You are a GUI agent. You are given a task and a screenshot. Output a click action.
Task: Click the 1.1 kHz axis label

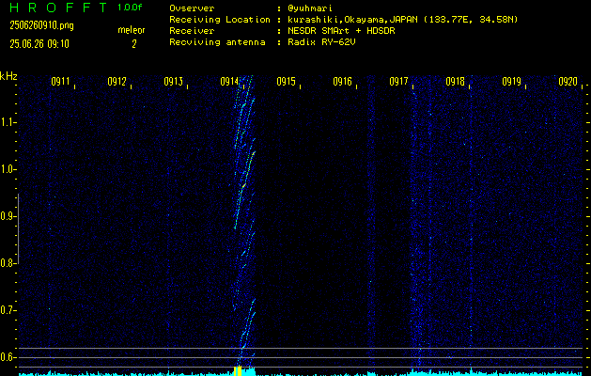(7, 122)
